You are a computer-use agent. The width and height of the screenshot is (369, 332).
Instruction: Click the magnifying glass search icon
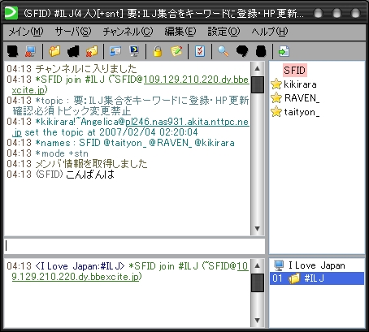(x=224, y=51)
